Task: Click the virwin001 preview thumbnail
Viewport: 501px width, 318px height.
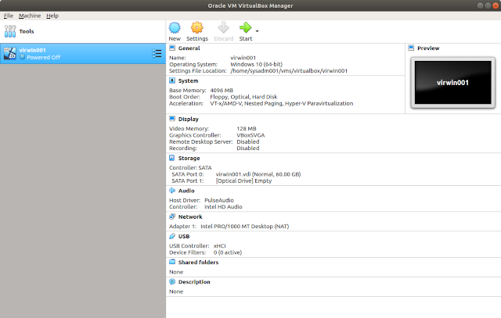Action: coord(452,82)
